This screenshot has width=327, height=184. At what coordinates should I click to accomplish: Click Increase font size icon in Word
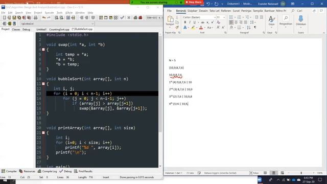pyautogui.click(x=218, y=27)
